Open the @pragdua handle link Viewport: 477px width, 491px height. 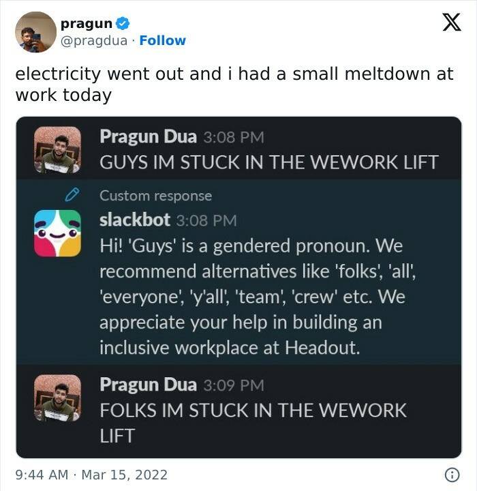94,41
